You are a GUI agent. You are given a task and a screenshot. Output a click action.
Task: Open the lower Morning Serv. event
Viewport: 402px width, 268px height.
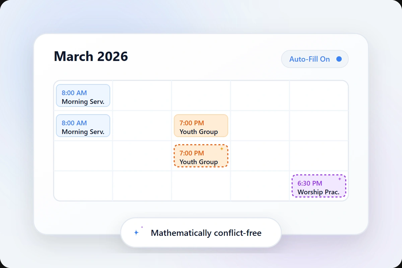pyautogui.click(x=83, y=126)
